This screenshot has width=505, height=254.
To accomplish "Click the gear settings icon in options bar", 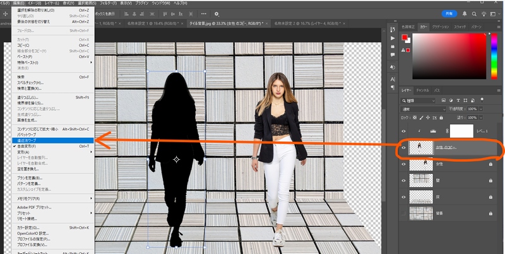I will pos(217,14).
